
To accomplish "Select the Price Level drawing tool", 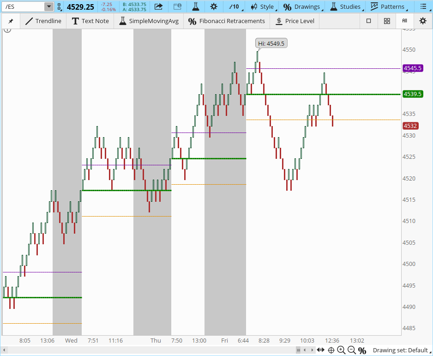I will (x=295, y=21).
